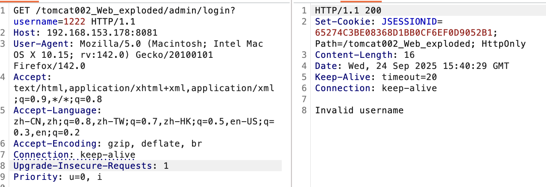The height and width of the screenshot is (187, 546).
Task: Click the host address 192.168.153.178:8081
Action: 102,32
